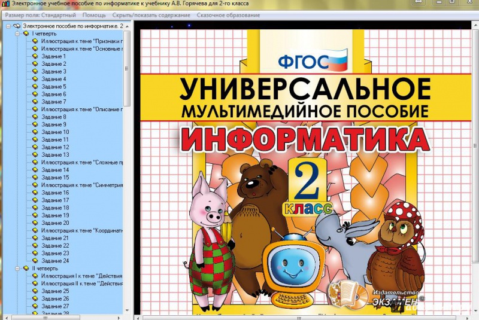Click the content area scroll up arrow

coord(475,25)
